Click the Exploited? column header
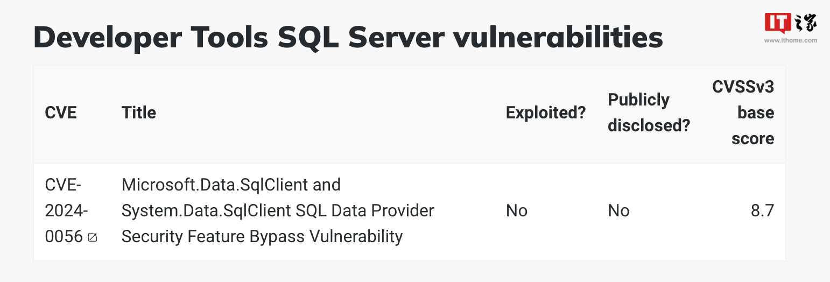This screenshot has height=282, width=830. 546,112
